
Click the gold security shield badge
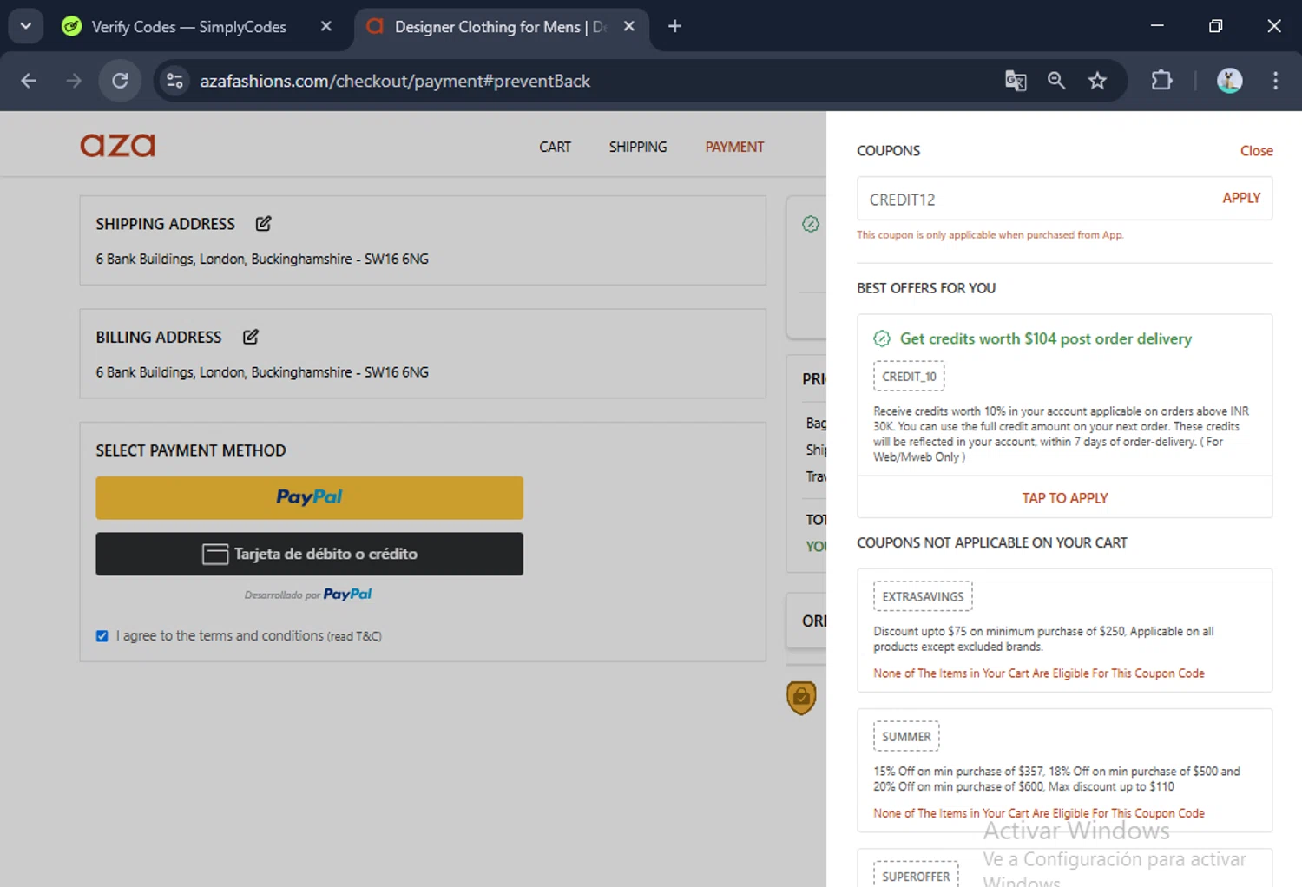(x=801, y=698)
